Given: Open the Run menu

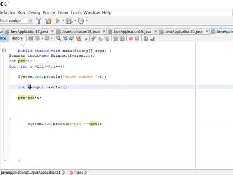Looking at the screenshot, I should [x=21, y=13].
